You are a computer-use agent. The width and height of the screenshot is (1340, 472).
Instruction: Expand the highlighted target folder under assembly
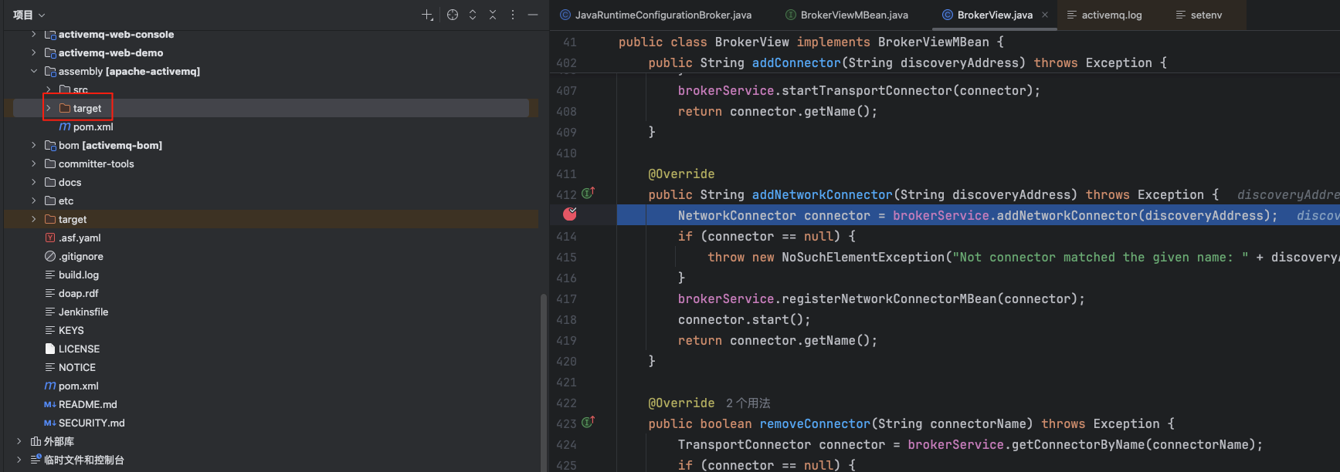49,108
